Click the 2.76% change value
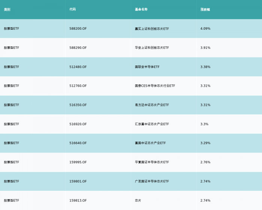262x210 pixels. pos(205,162)
